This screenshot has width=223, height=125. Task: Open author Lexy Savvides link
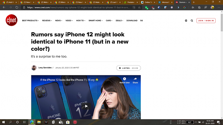(45, 68)
